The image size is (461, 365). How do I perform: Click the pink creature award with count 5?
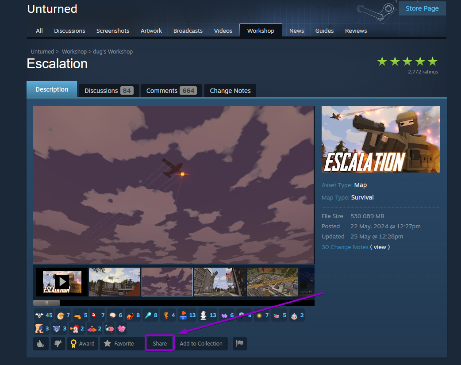279,315
